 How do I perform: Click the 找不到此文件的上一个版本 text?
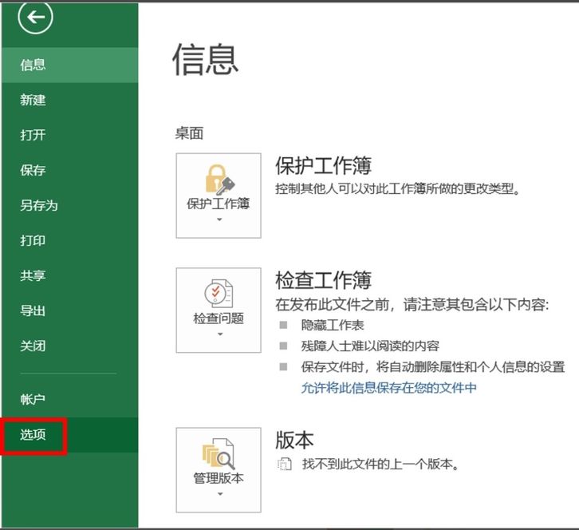(380, 464)
